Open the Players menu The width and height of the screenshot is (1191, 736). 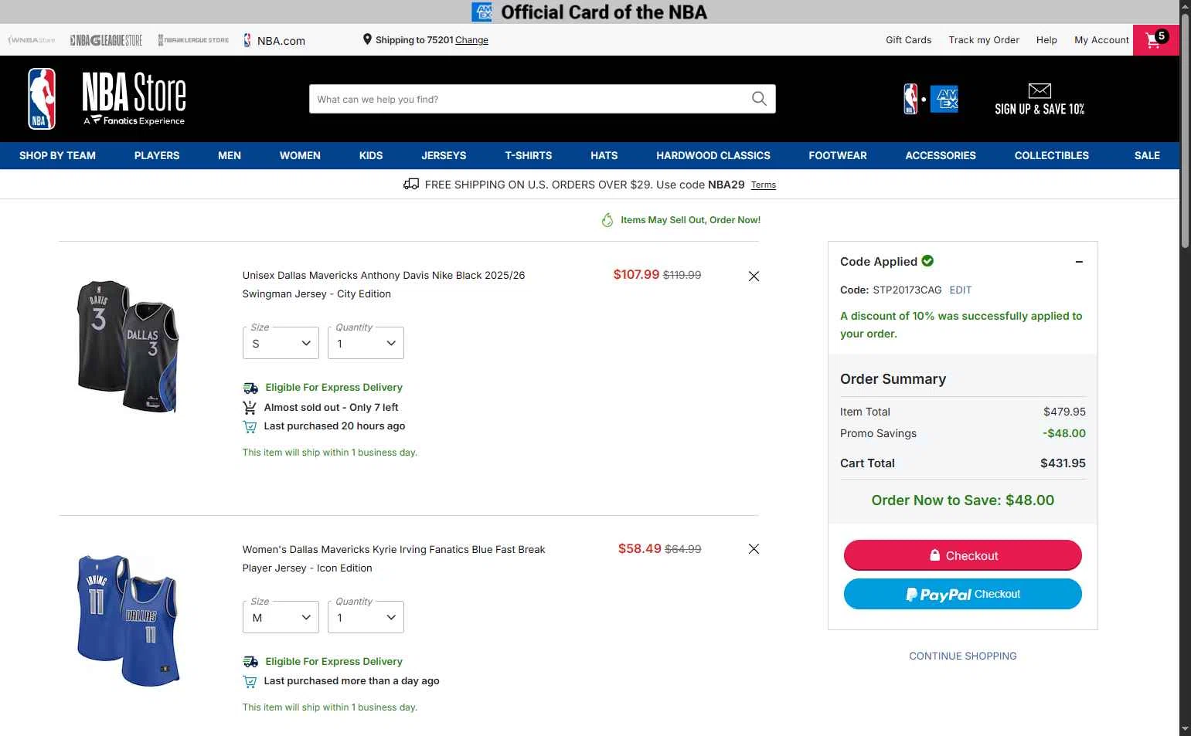(x=157, y=155)
